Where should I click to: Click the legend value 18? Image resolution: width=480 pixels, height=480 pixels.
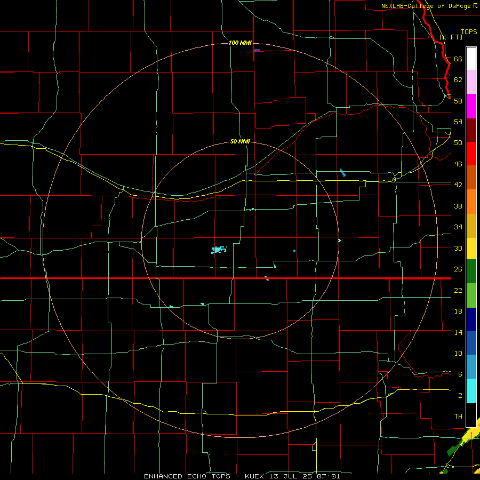[x=458, y=311]
